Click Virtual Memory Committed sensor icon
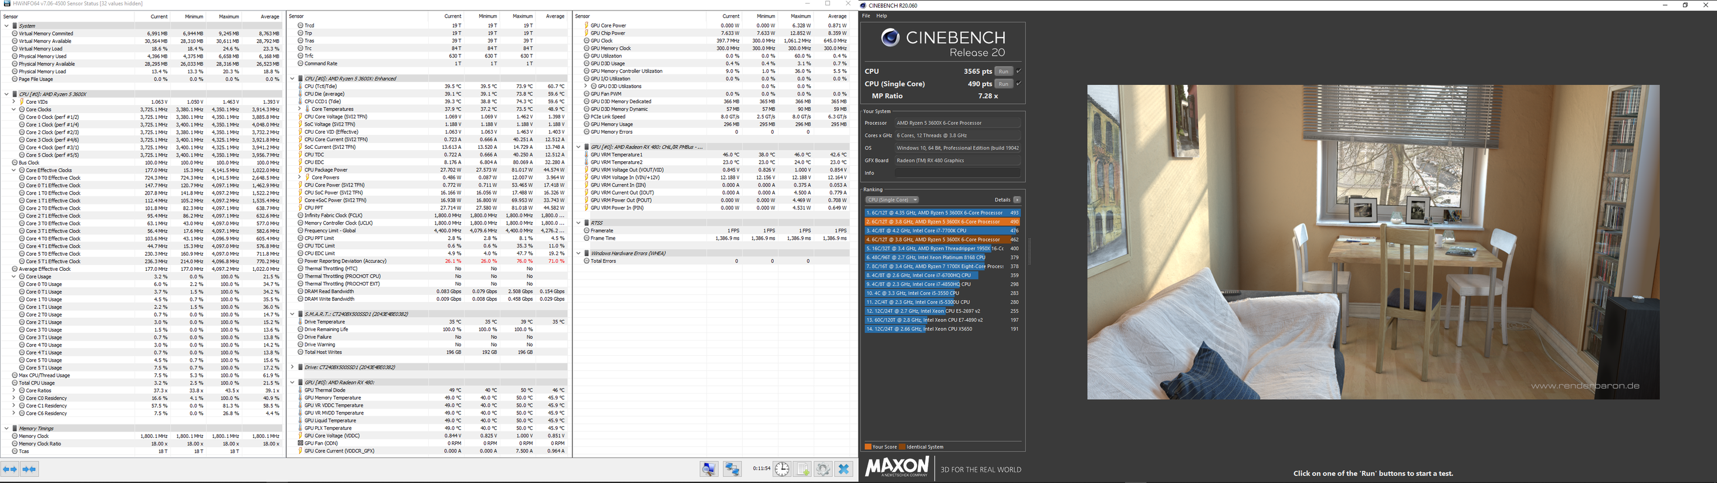This screenshot has width=1717, height=483. tap(15, 33)
